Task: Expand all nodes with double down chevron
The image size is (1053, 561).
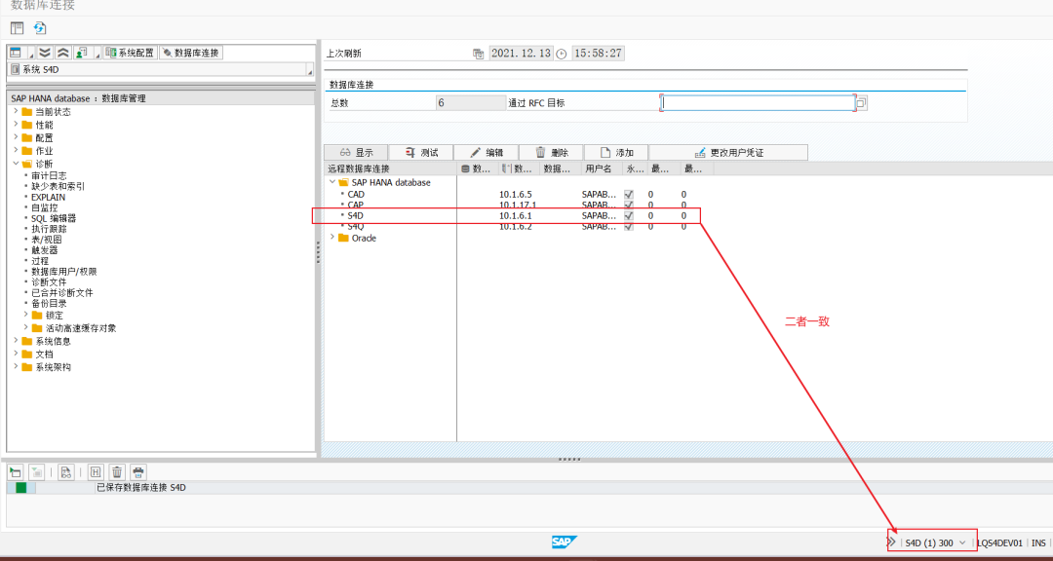Action: (x=44, y=53)
